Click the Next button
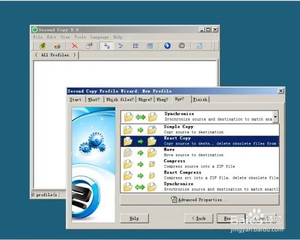Image resolution: width=300 pixels, height=240 pixels. coord(231,218)
